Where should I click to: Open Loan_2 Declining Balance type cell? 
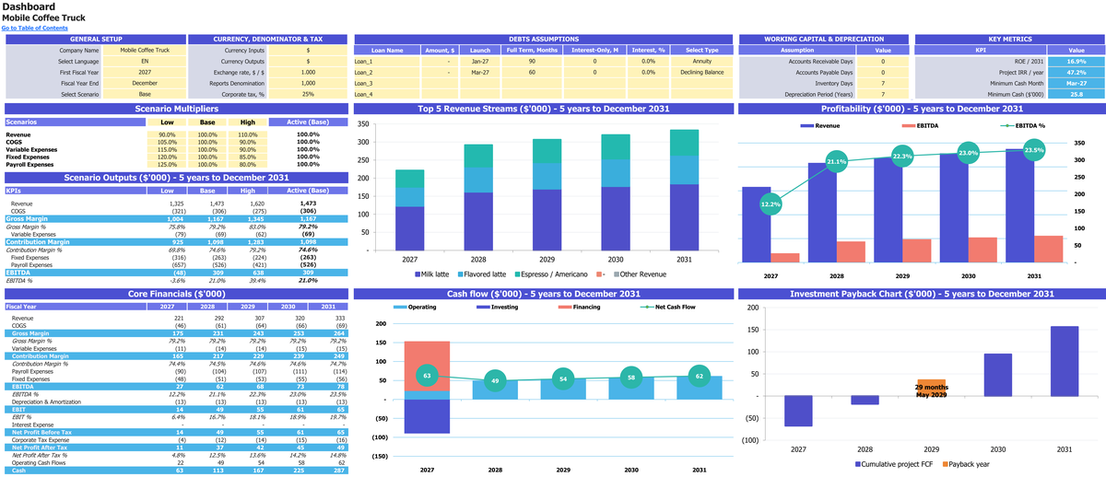click(701, 72)
